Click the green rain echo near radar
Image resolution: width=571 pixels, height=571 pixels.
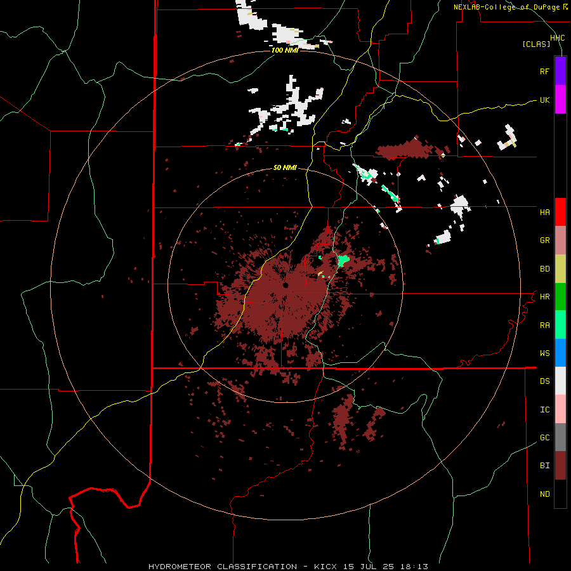coord(343,260)
